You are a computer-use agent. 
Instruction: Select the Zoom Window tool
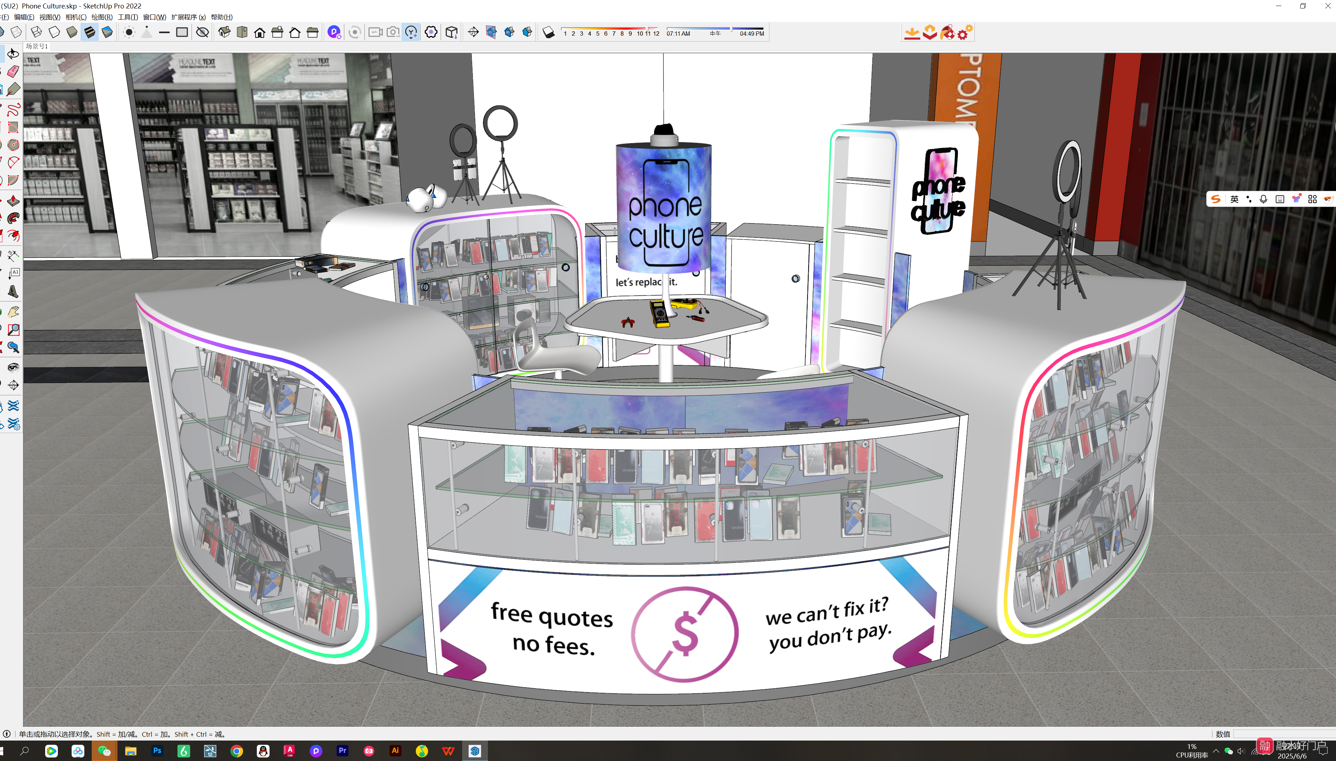[x=13, y=330]
